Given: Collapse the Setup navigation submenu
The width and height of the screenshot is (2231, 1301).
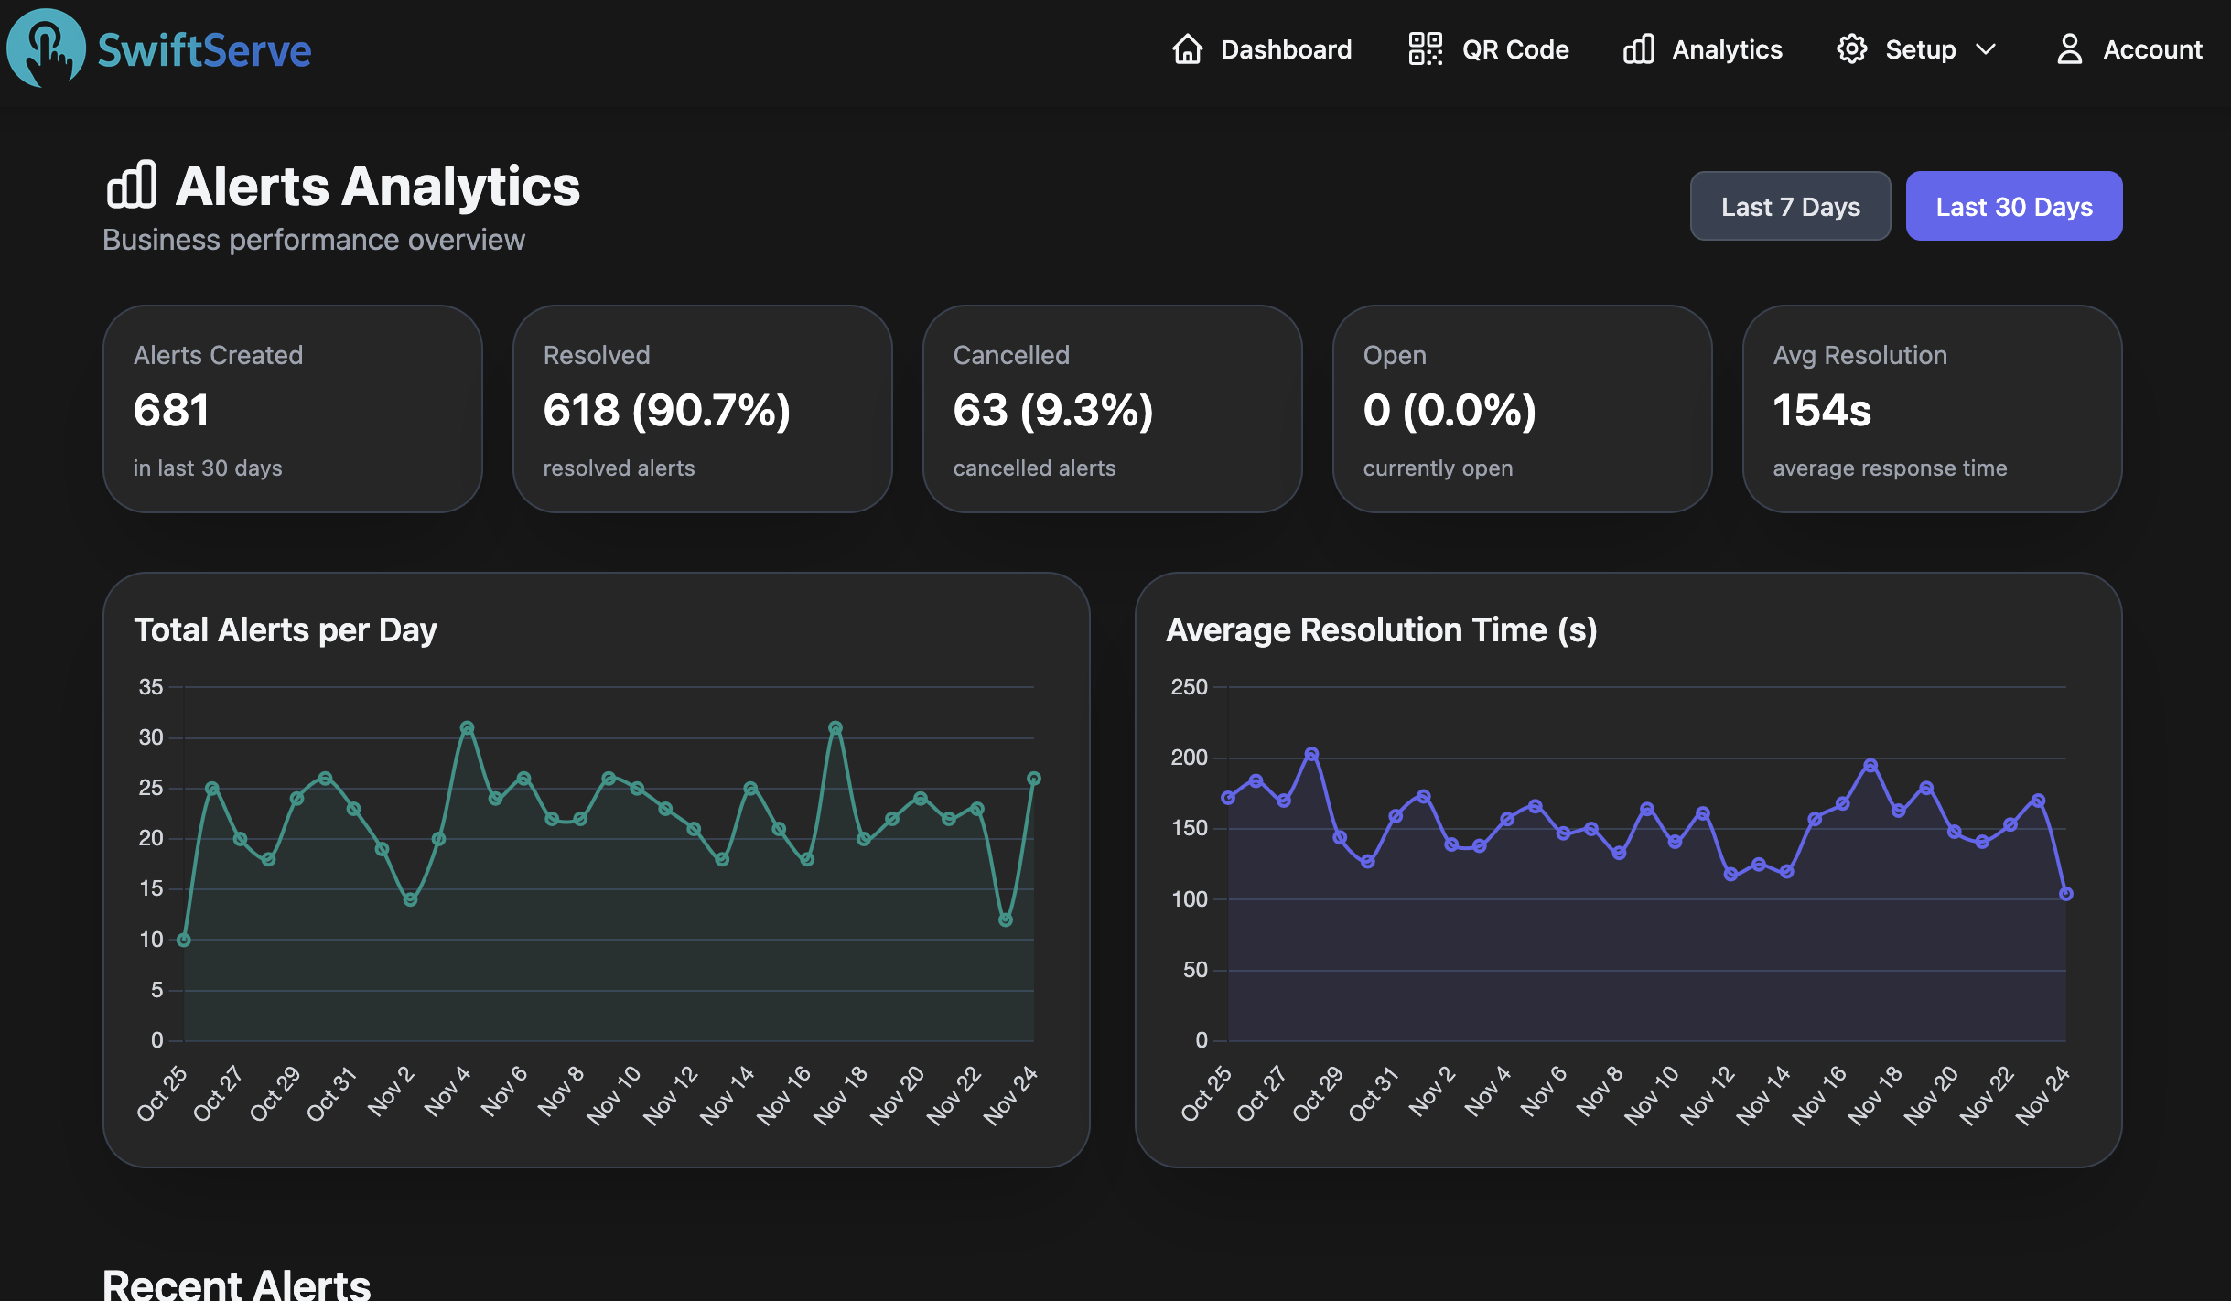Looking at the screenshot, I should [x=1986, y=51].
